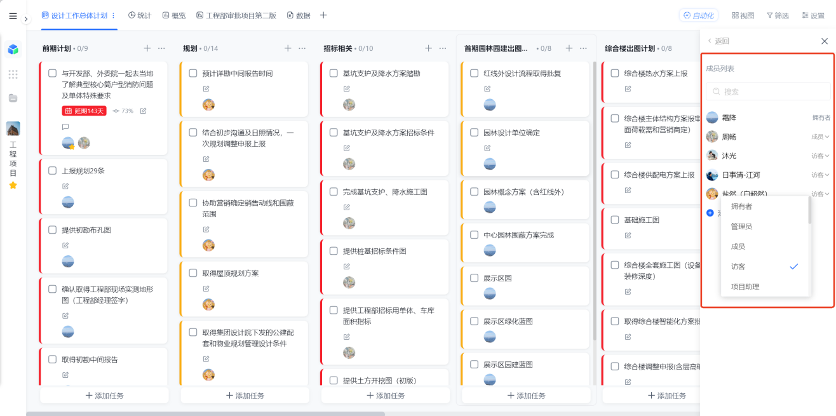
Task: Click 添加任务 under 前期计划 column
Action: click(x=104, y=396)
